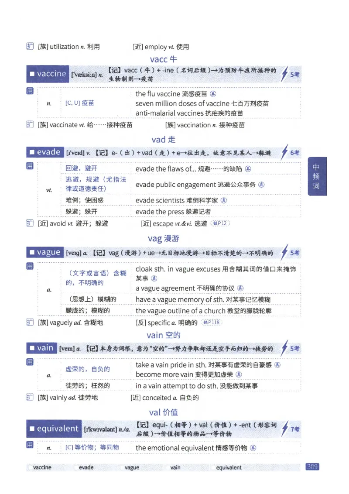349x494 pixels.
Task: Mark the evade word as memorized
Action: (75, 467)
